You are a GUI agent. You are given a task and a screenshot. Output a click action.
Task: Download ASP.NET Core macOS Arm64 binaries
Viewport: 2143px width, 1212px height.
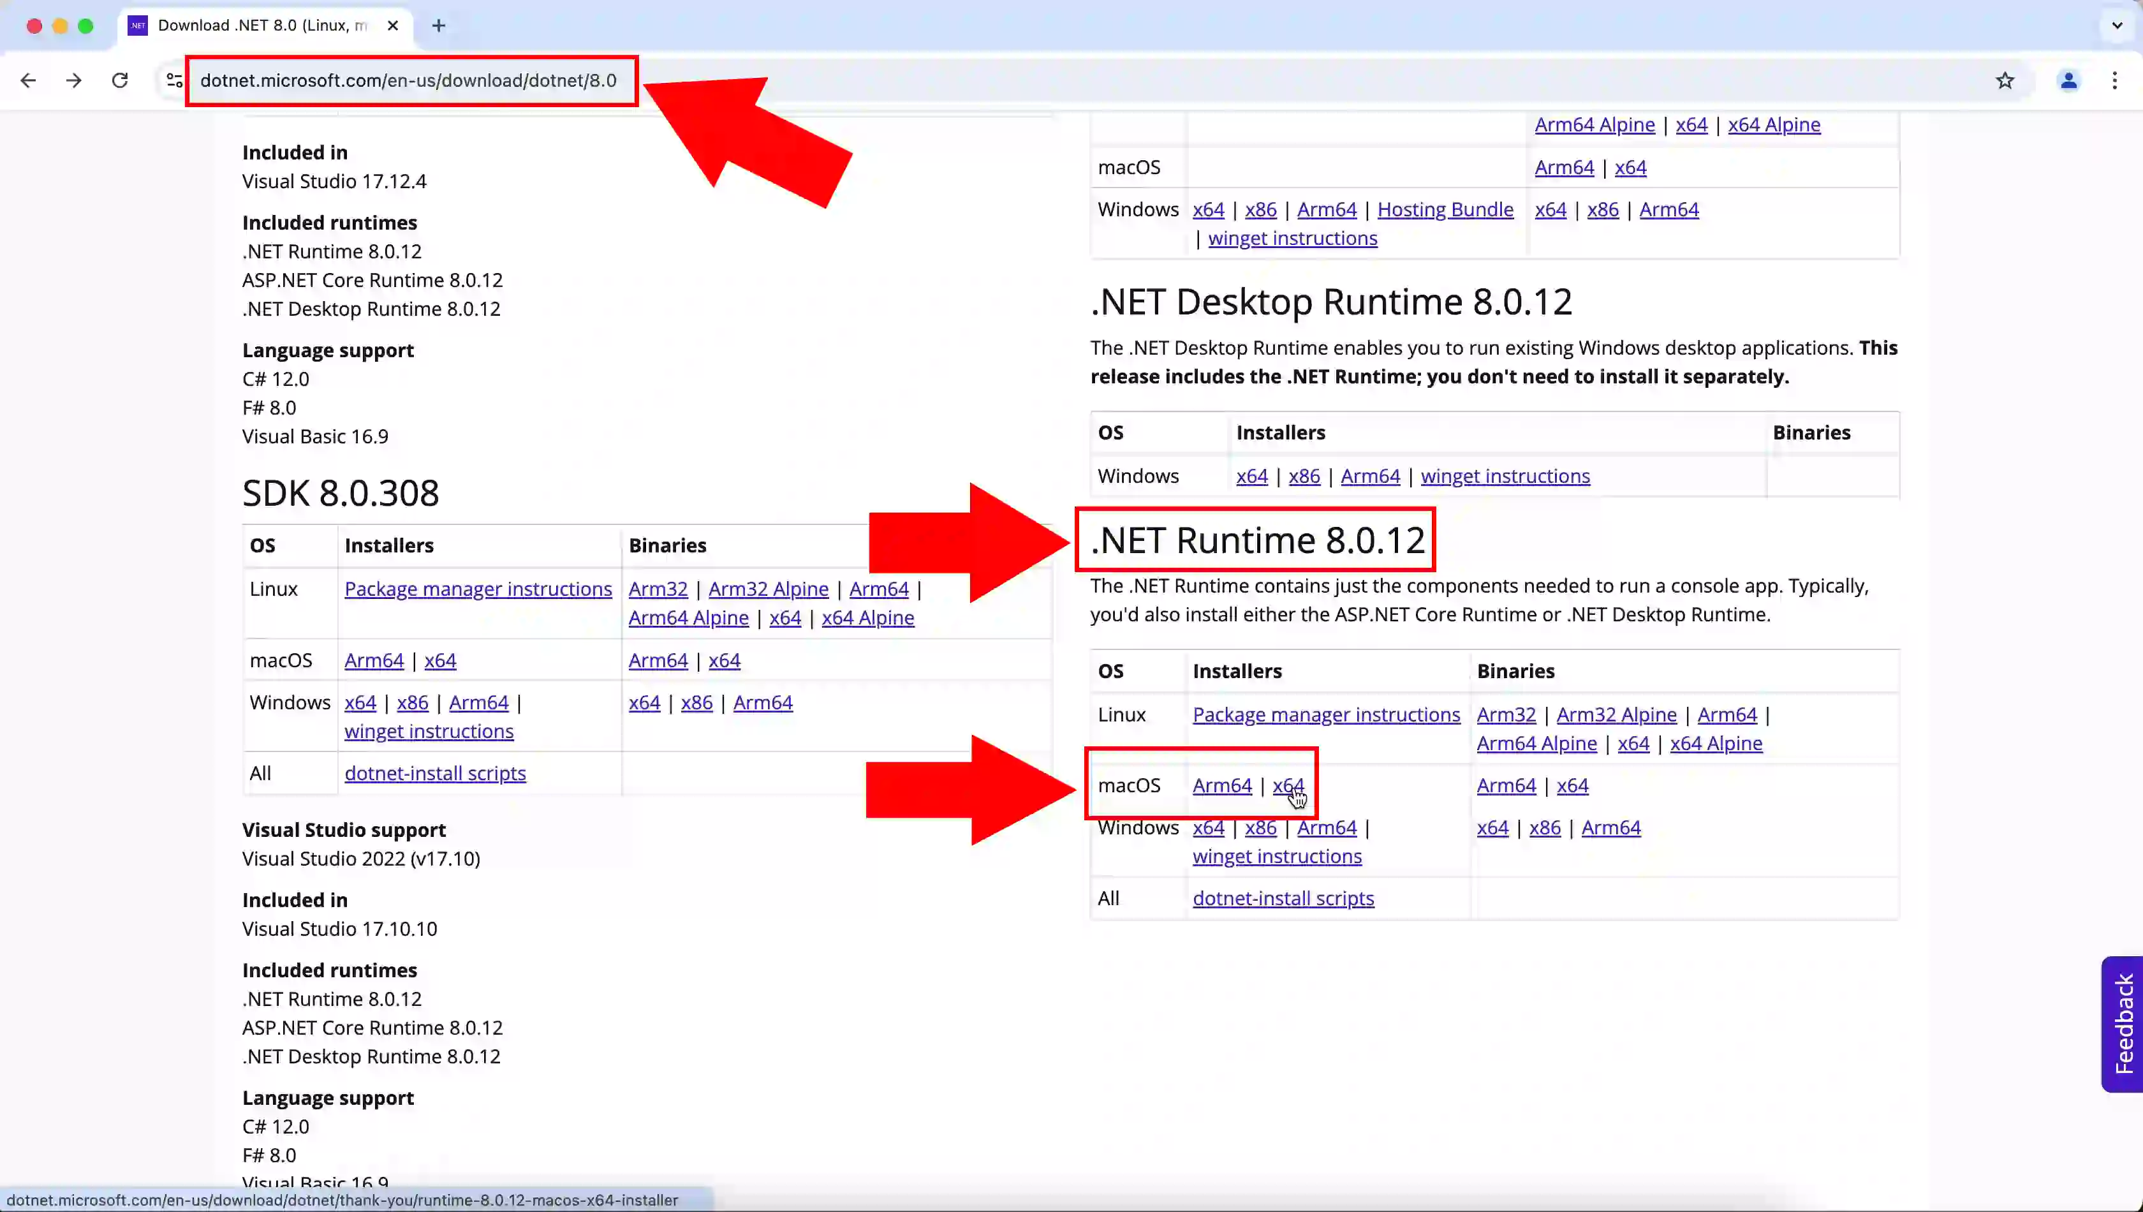point(1564,167)
